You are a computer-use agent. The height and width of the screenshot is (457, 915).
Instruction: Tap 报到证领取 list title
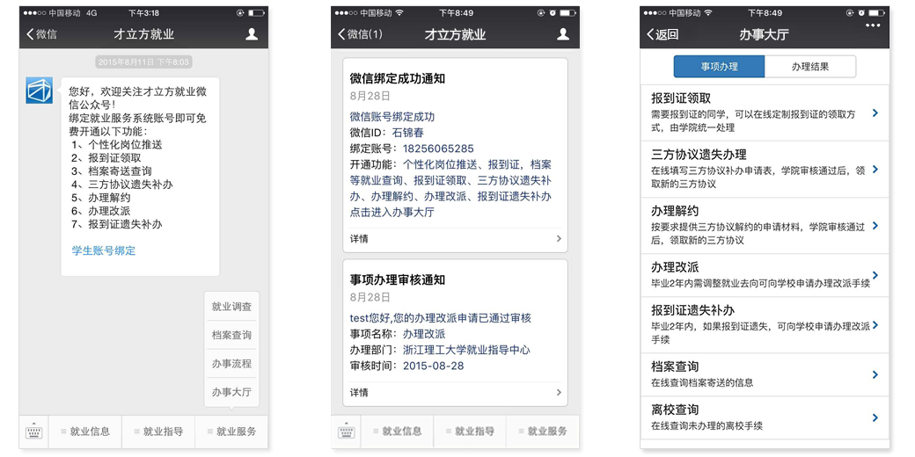[681, 98]
